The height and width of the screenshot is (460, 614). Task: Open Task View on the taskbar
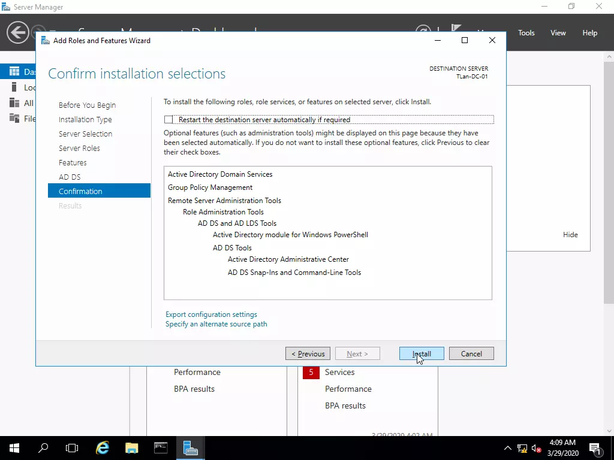coord(72,447)
